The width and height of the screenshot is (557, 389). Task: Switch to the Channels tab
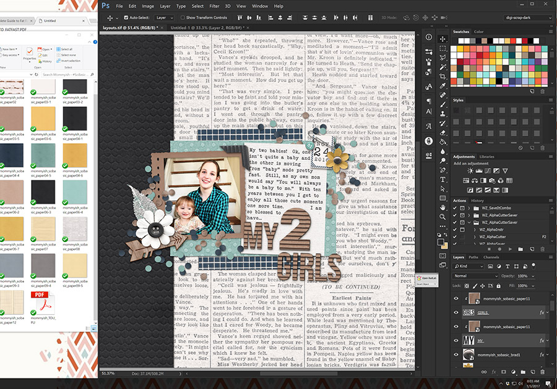pos(491,257)
